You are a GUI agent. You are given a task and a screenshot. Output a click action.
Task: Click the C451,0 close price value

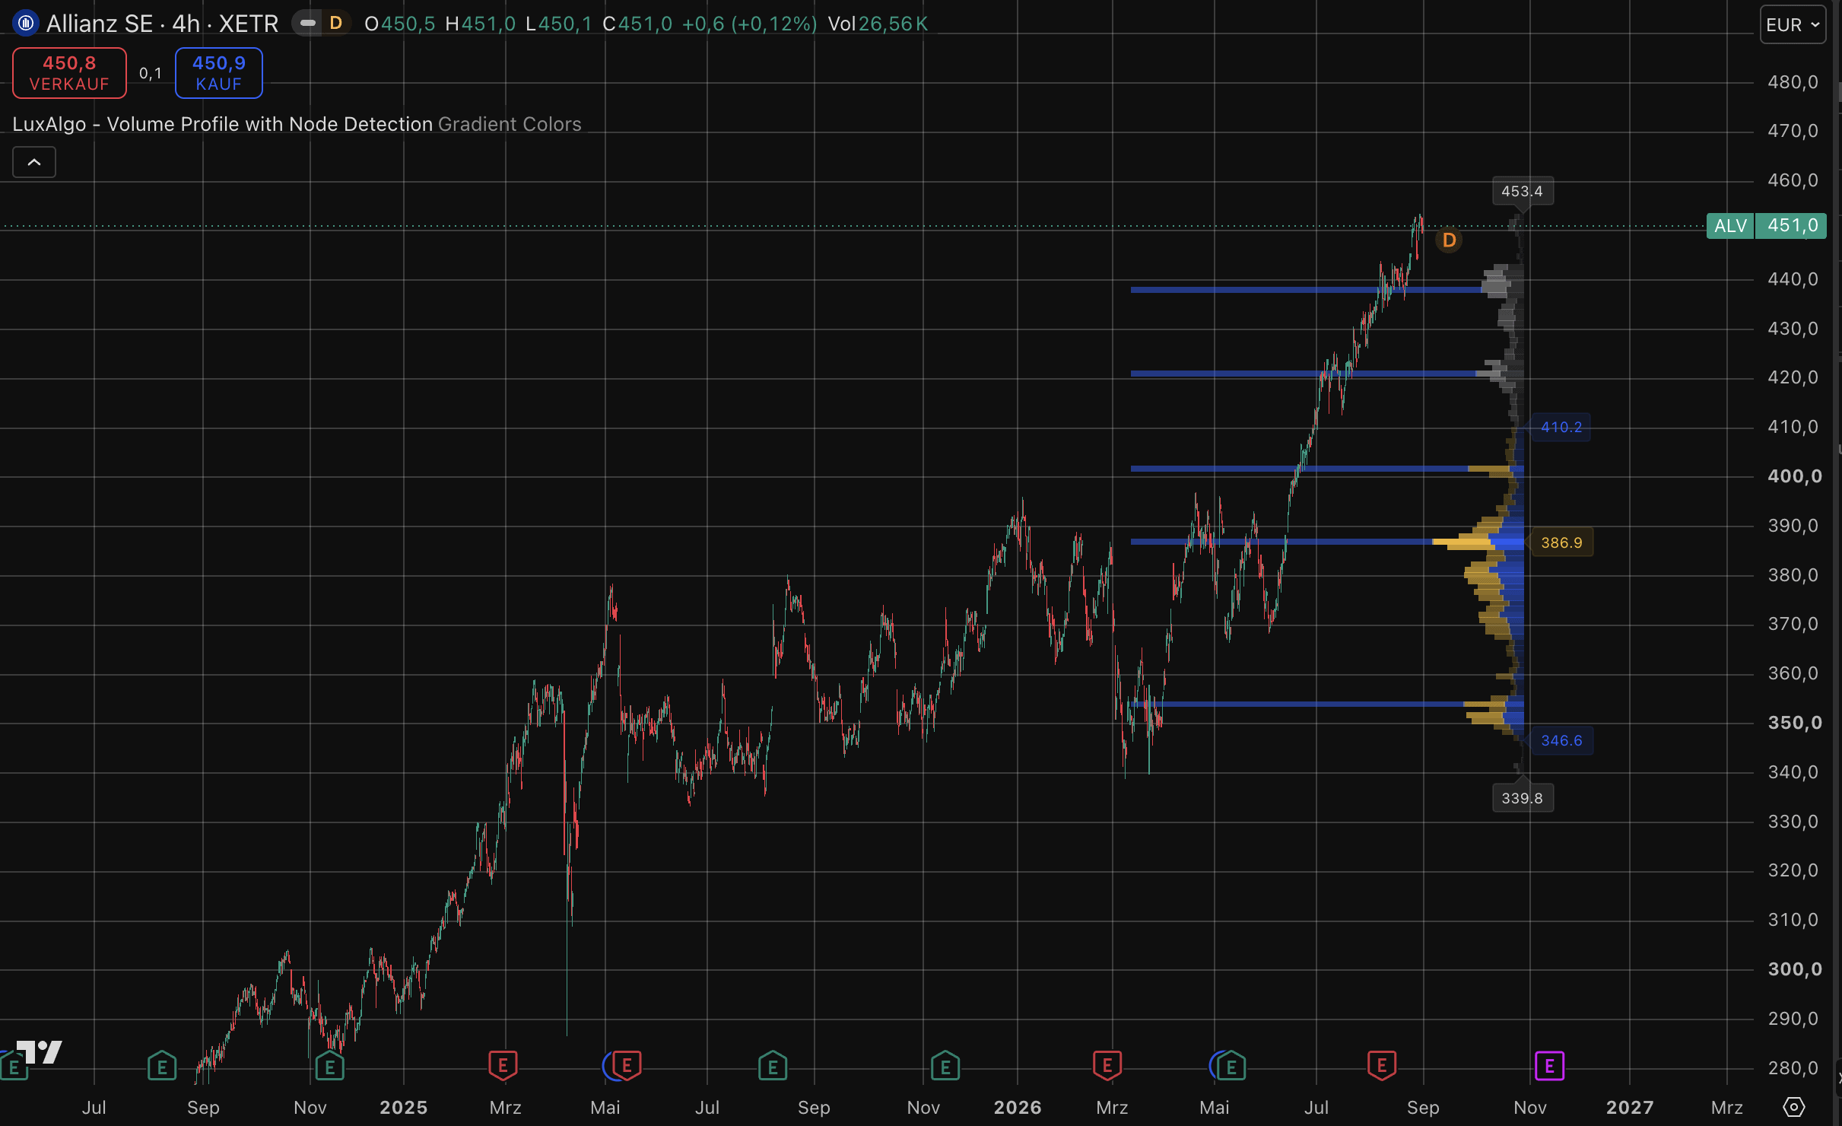tap(637, 24)
